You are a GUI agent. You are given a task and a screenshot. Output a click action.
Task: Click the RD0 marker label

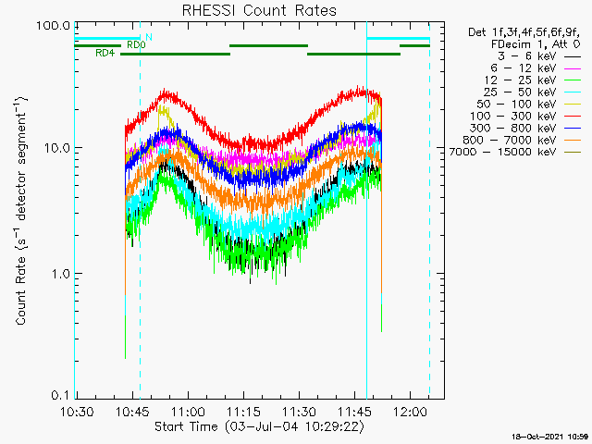[136, 45]
